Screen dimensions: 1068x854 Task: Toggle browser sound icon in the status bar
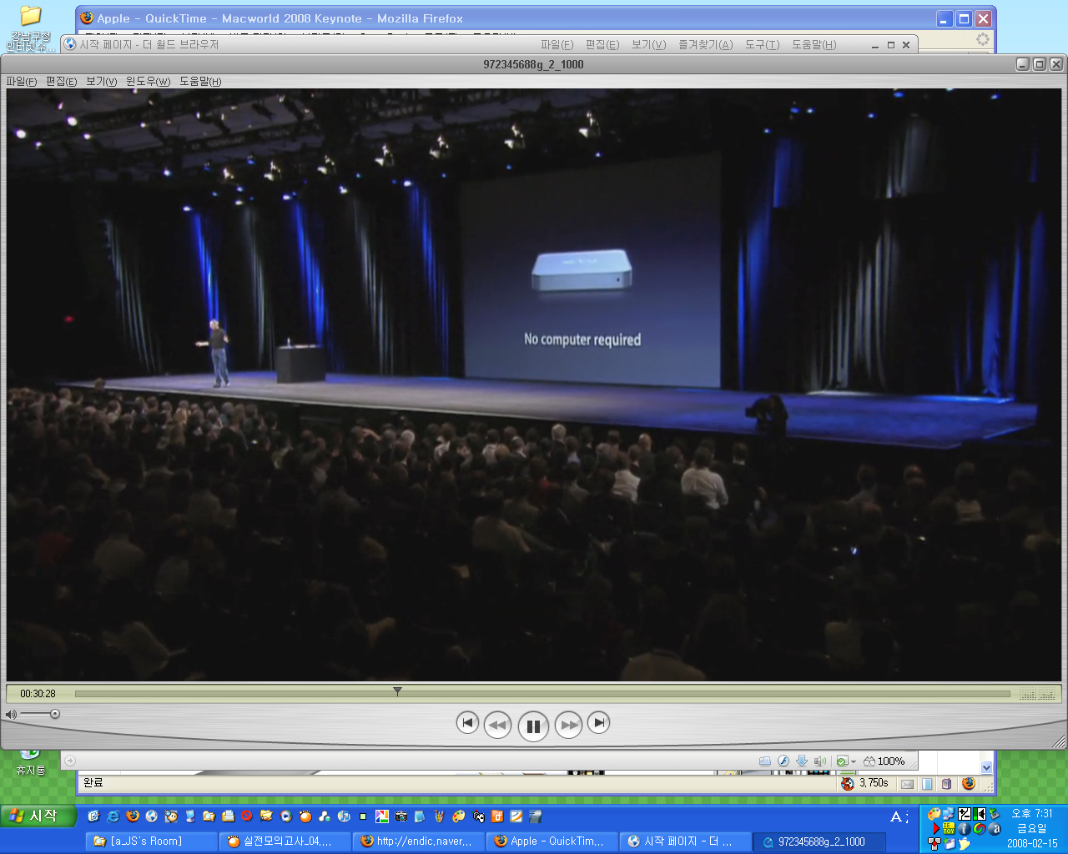point(820,761)
